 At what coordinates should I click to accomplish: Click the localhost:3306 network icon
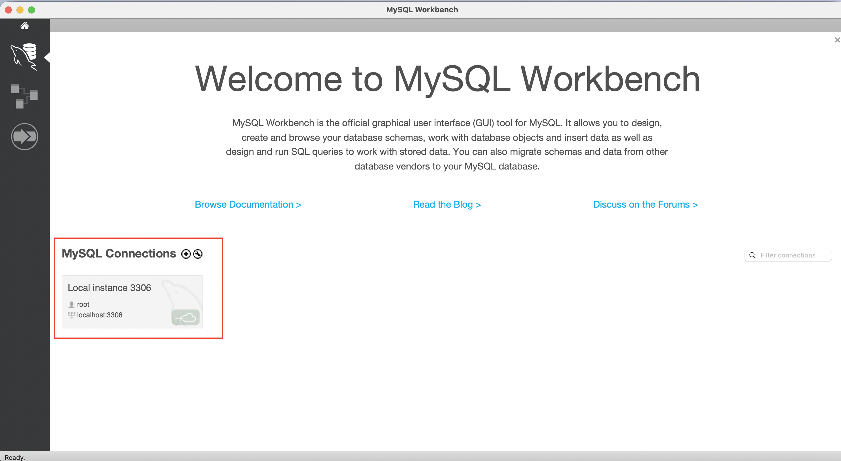[71, 315]
